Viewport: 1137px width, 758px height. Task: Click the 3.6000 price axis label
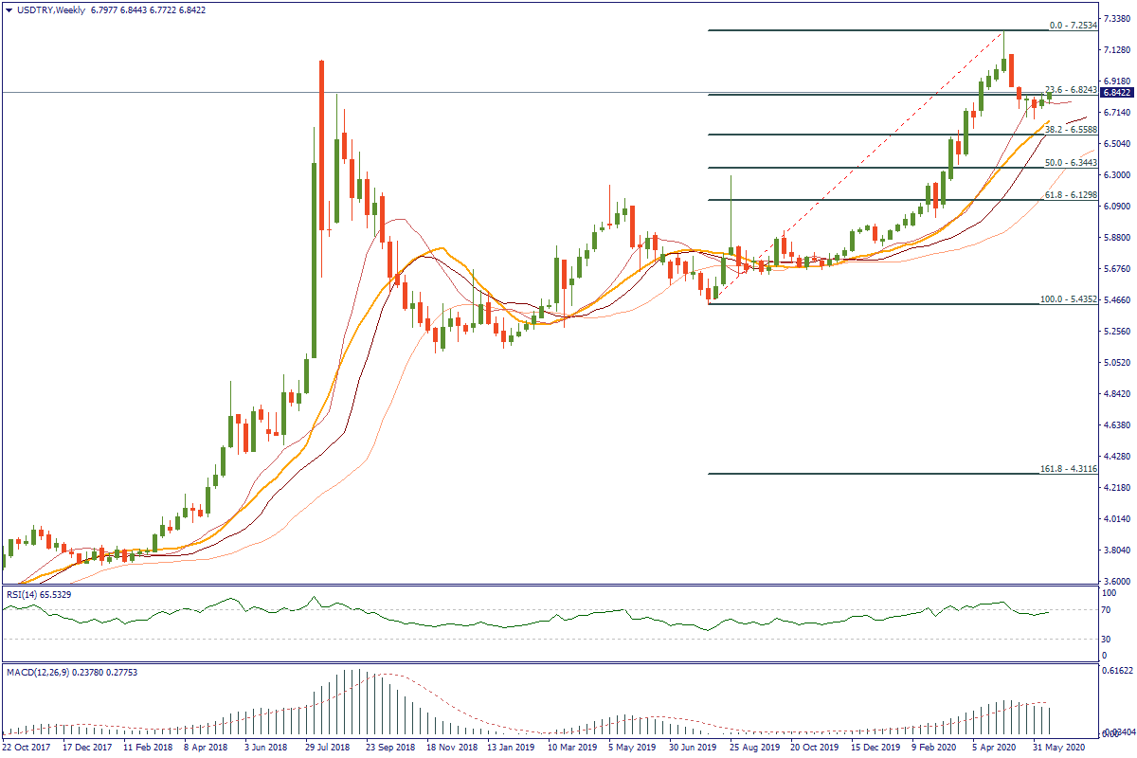click(1118, 582)
